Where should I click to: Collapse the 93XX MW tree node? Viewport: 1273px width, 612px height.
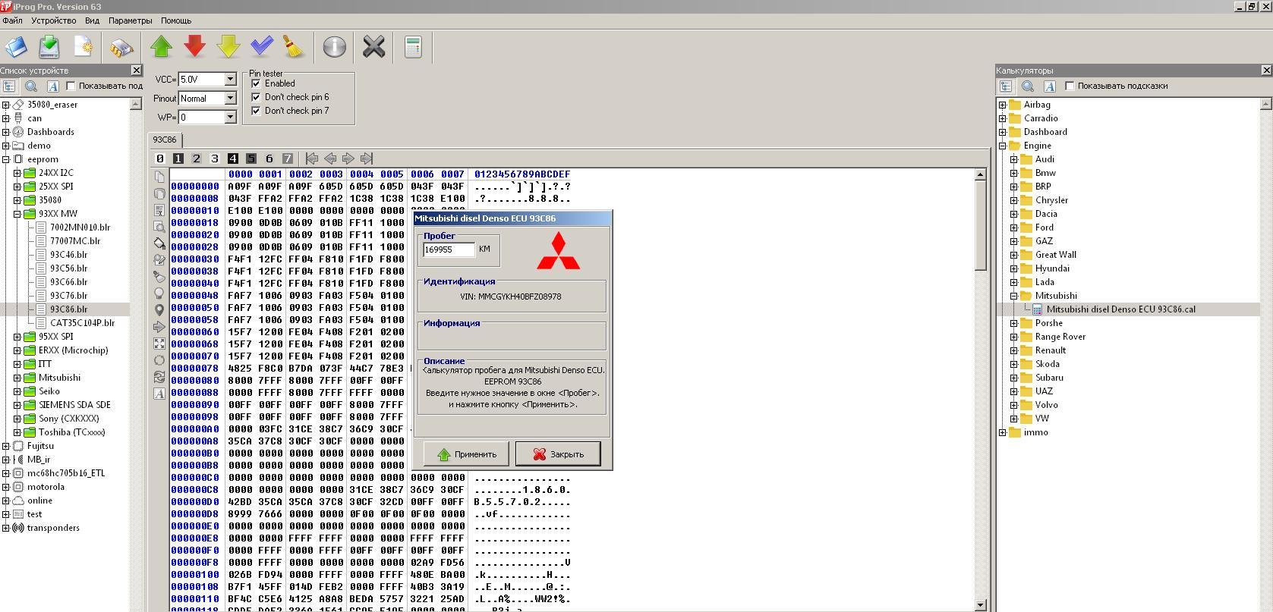point(17,214)
